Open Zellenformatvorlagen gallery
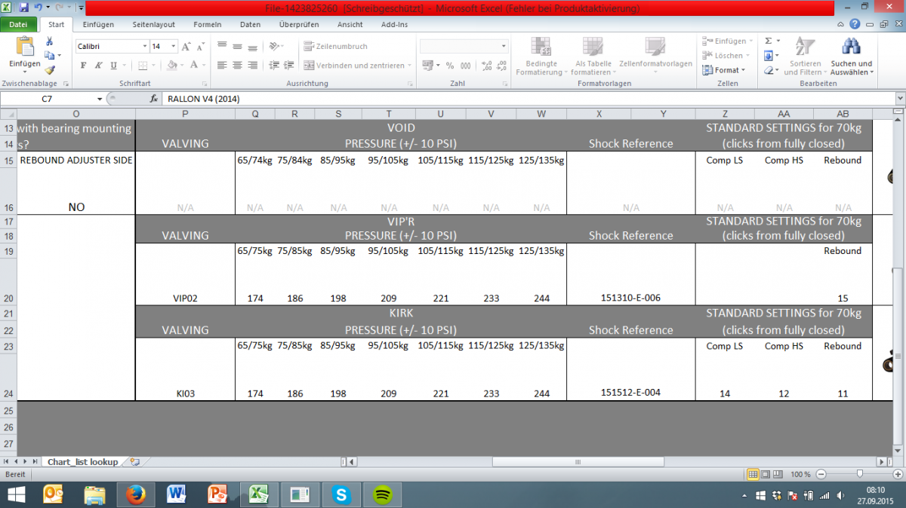This screenshot has width=906, height=508. pyautogui.click(x=655, y=57)
